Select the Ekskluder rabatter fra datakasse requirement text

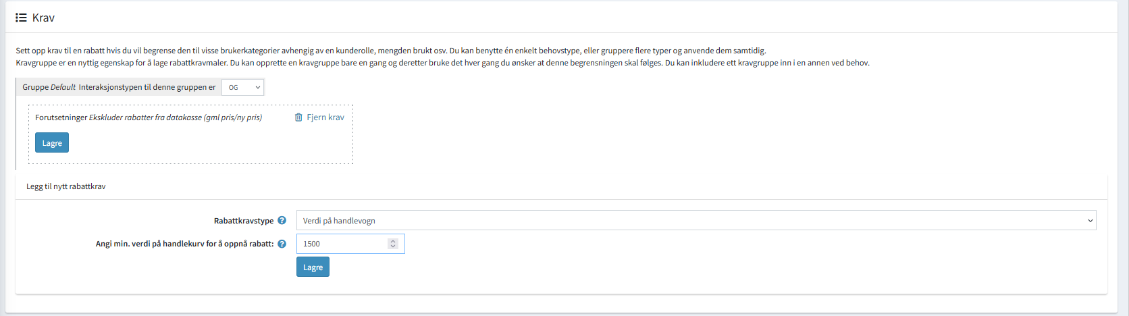175,117
